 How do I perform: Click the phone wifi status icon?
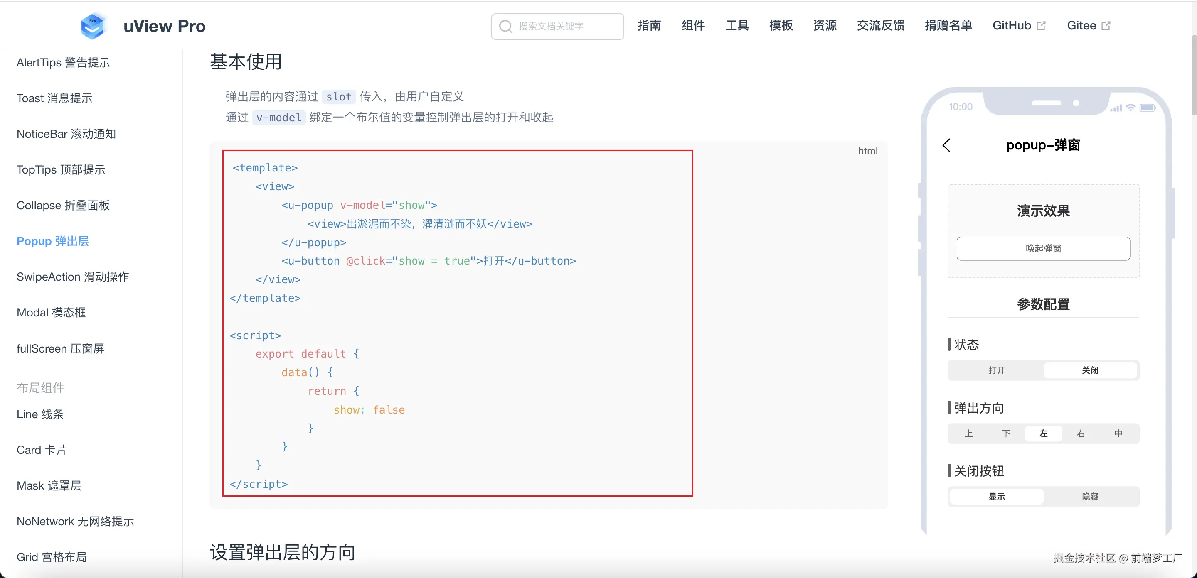click(x=1131, y=108)
